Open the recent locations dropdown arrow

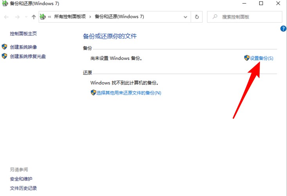[26, 17]
